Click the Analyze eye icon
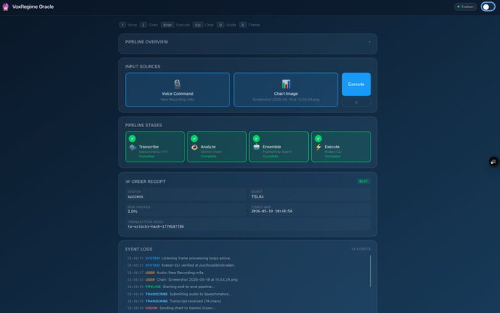Screen dimensions: 500x313 [195, 147]
